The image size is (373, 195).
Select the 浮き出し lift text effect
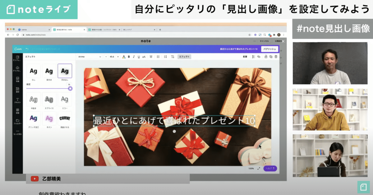pos(65,71)
